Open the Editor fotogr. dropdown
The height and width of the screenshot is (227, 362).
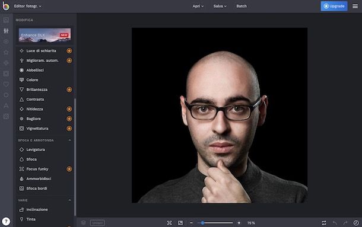tap(28, 7)
